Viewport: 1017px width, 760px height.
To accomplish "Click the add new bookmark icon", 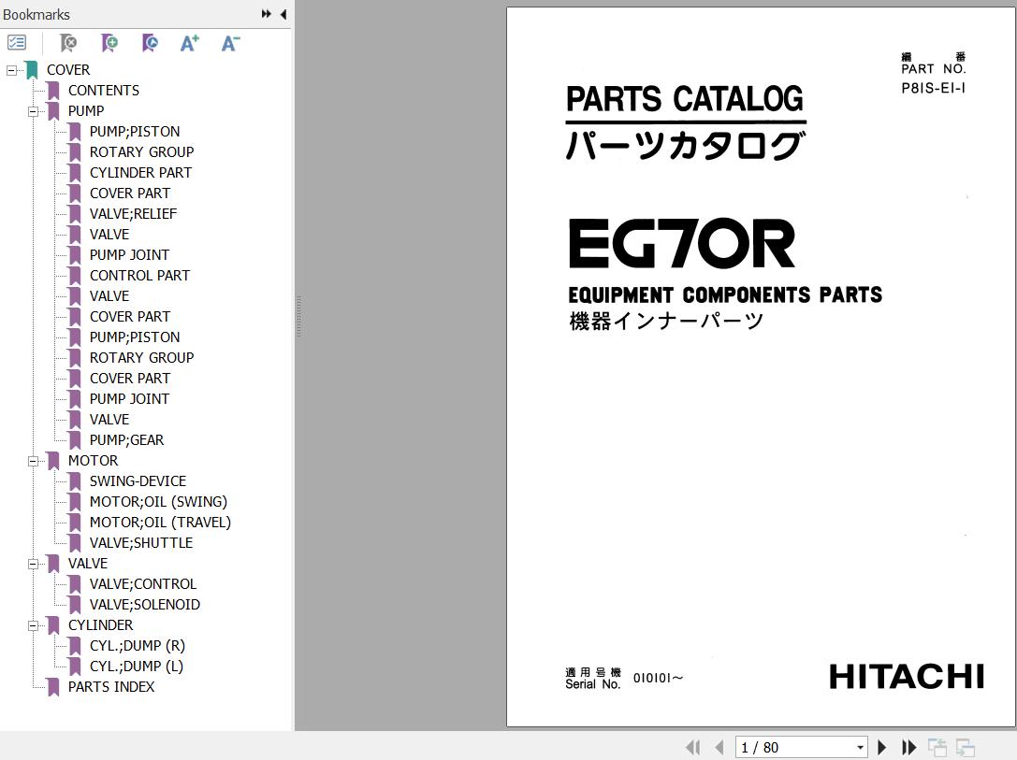I will click(x=109, y=43).
